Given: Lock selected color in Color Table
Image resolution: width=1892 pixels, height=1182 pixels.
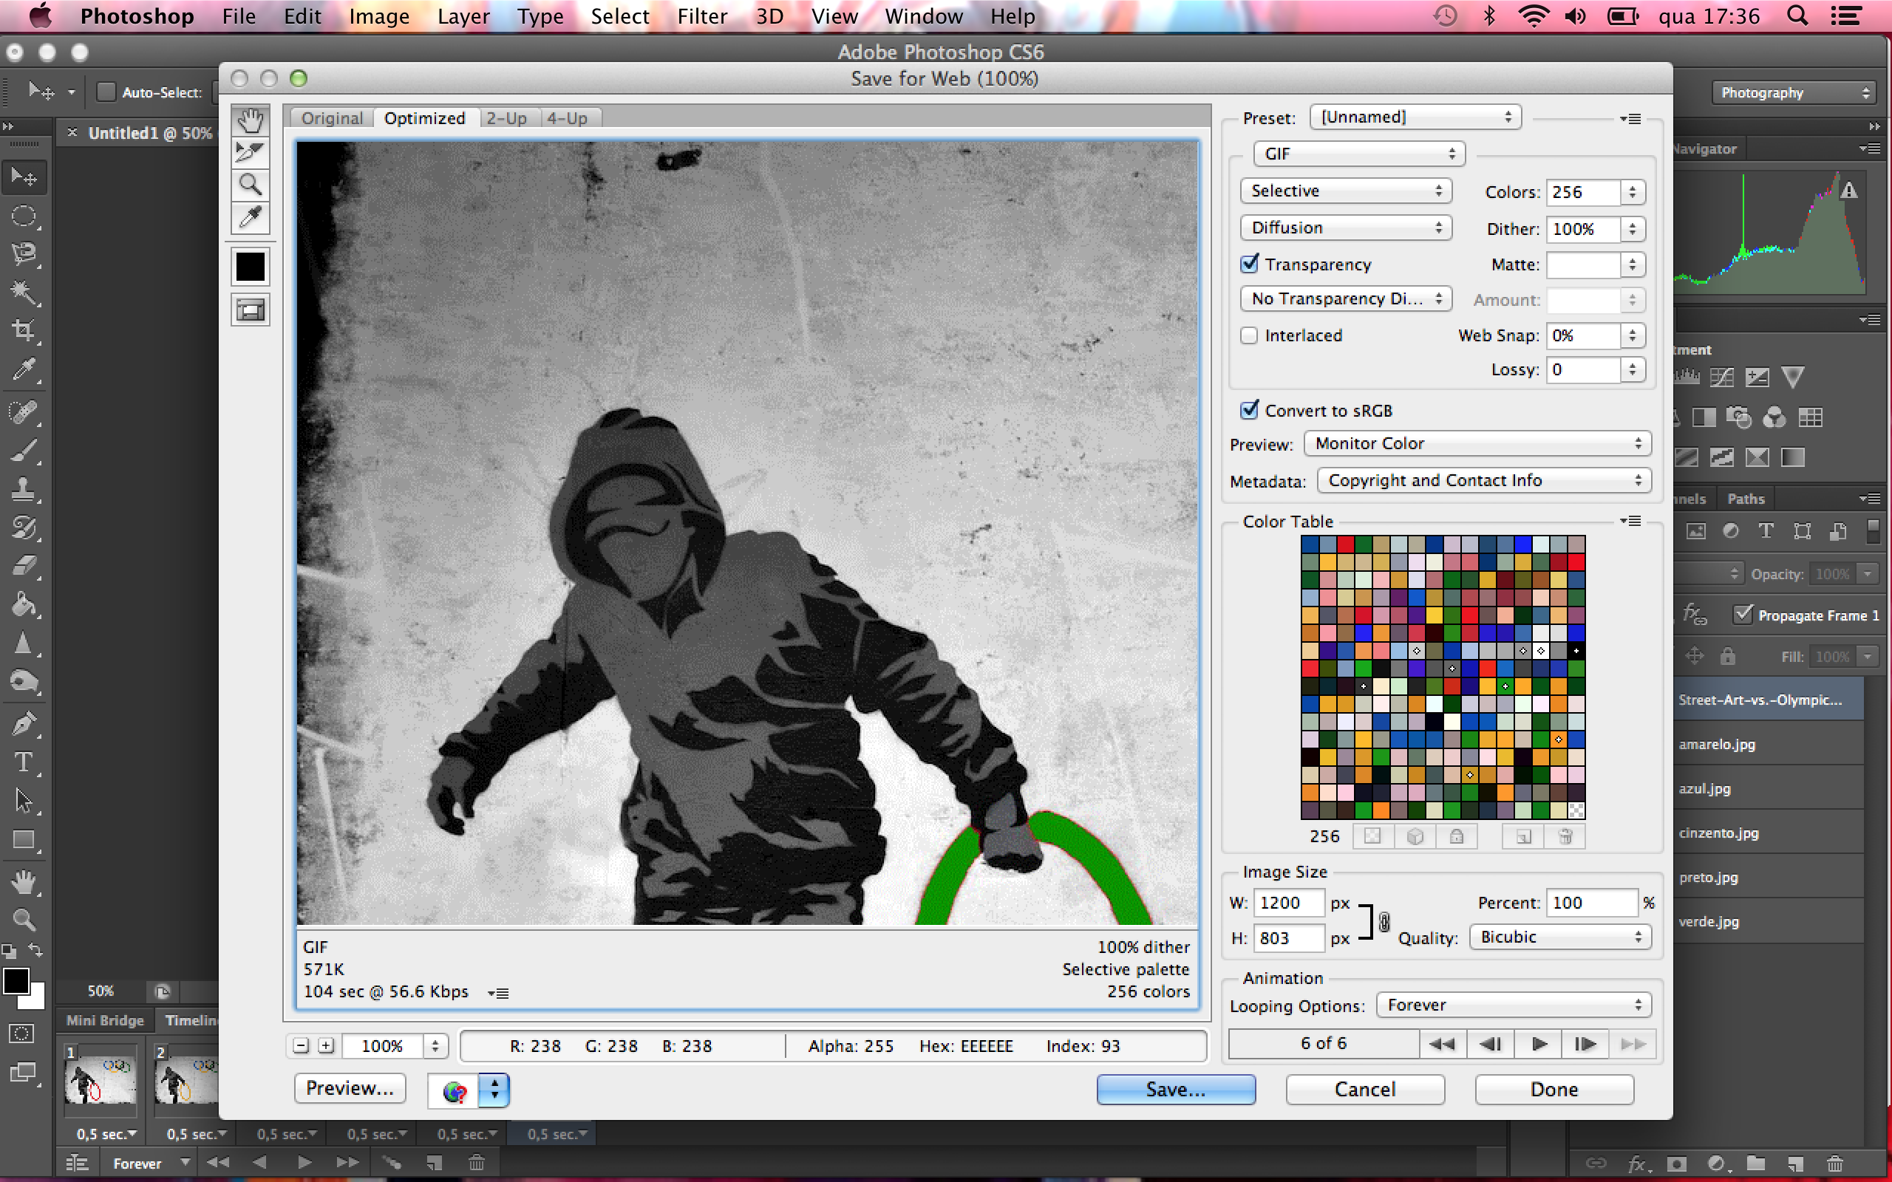Looking at the screenshot, I should [1457, 836].
